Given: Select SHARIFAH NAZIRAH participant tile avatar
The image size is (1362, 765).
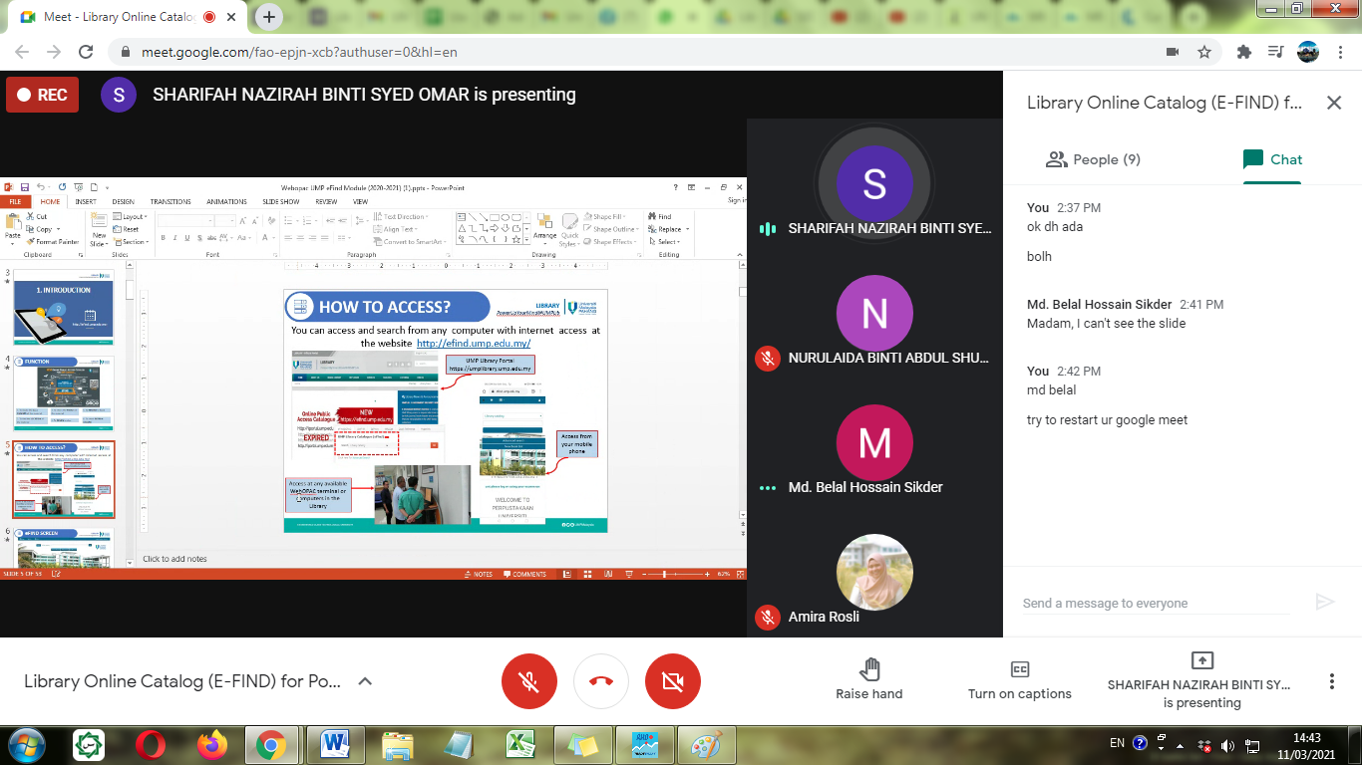Looking at the screenshot, I should point(874,184).
